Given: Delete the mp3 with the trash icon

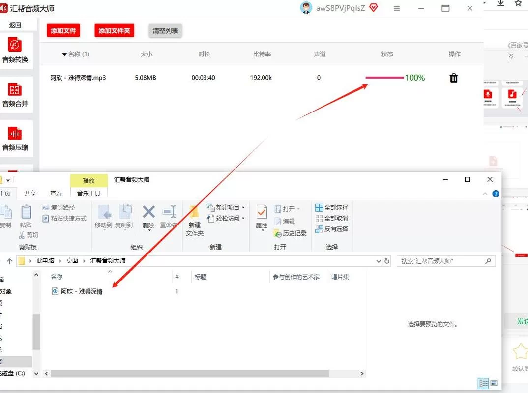Looking at the screenshot, I should [453, 78].
